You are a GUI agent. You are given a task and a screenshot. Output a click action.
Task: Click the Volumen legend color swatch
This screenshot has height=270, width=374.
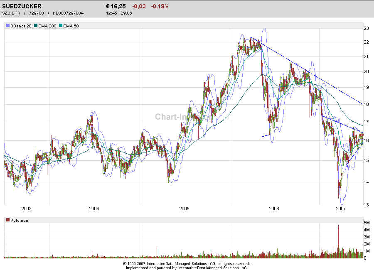(x=8, y=220)
